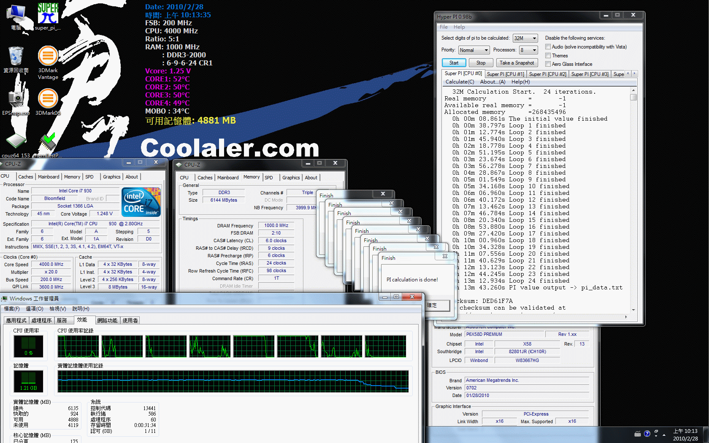Image resolution: width=709 pixels, height=443 pixels.
Task: Open Caches tab in left CPU-Z window
Action: [26, 177]
